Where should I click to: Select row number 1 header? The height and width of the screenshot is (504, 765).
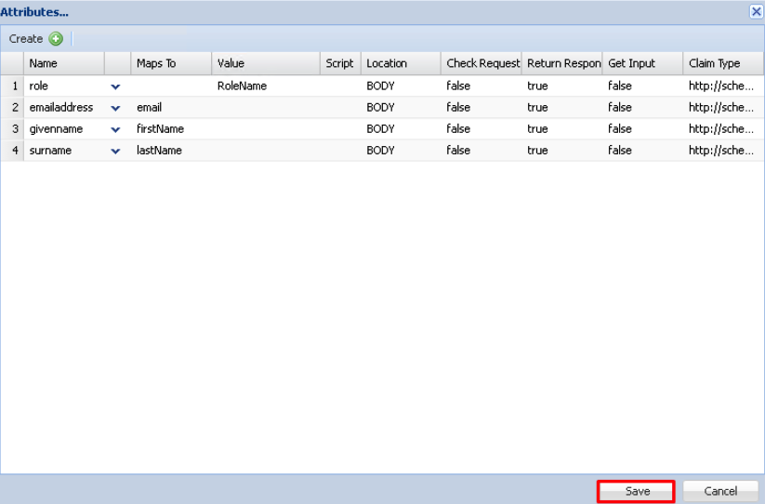point(13,86)
